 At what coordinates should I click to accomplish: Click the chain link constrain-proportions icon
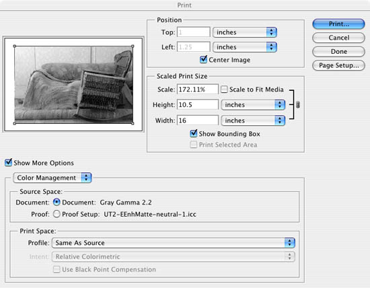tap(298, 104)
